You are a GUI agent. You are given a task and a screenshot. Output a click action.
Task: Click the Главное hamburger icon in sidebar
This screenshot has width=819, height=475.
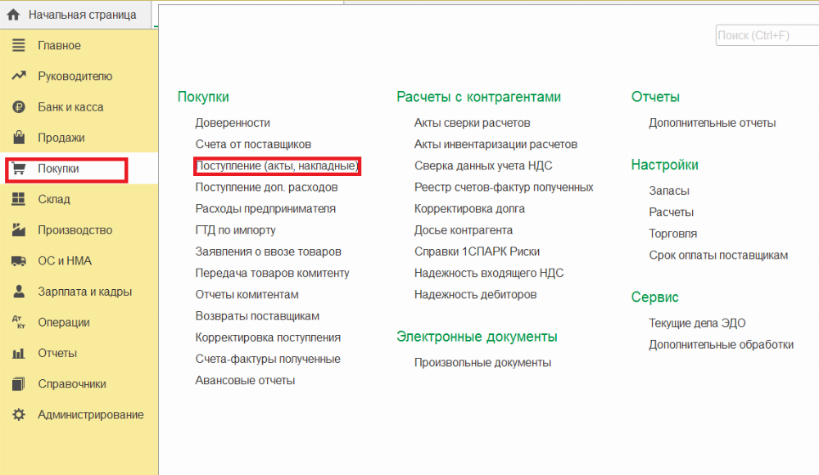[x=19, y=46]
